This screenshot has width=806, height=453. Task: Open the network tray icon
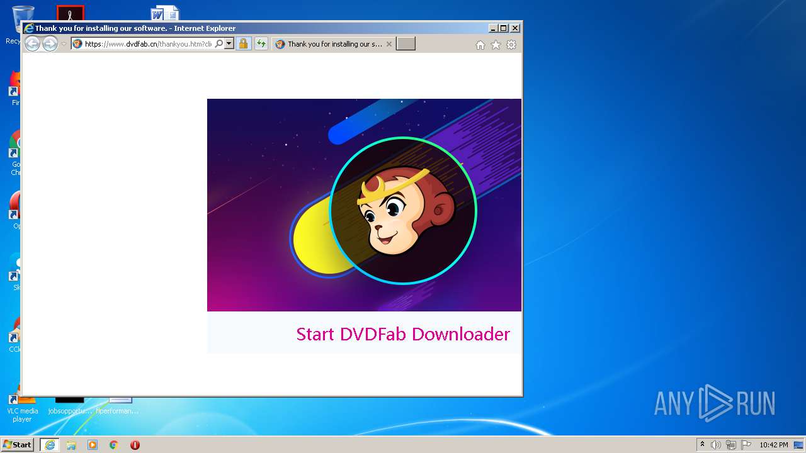731,445
